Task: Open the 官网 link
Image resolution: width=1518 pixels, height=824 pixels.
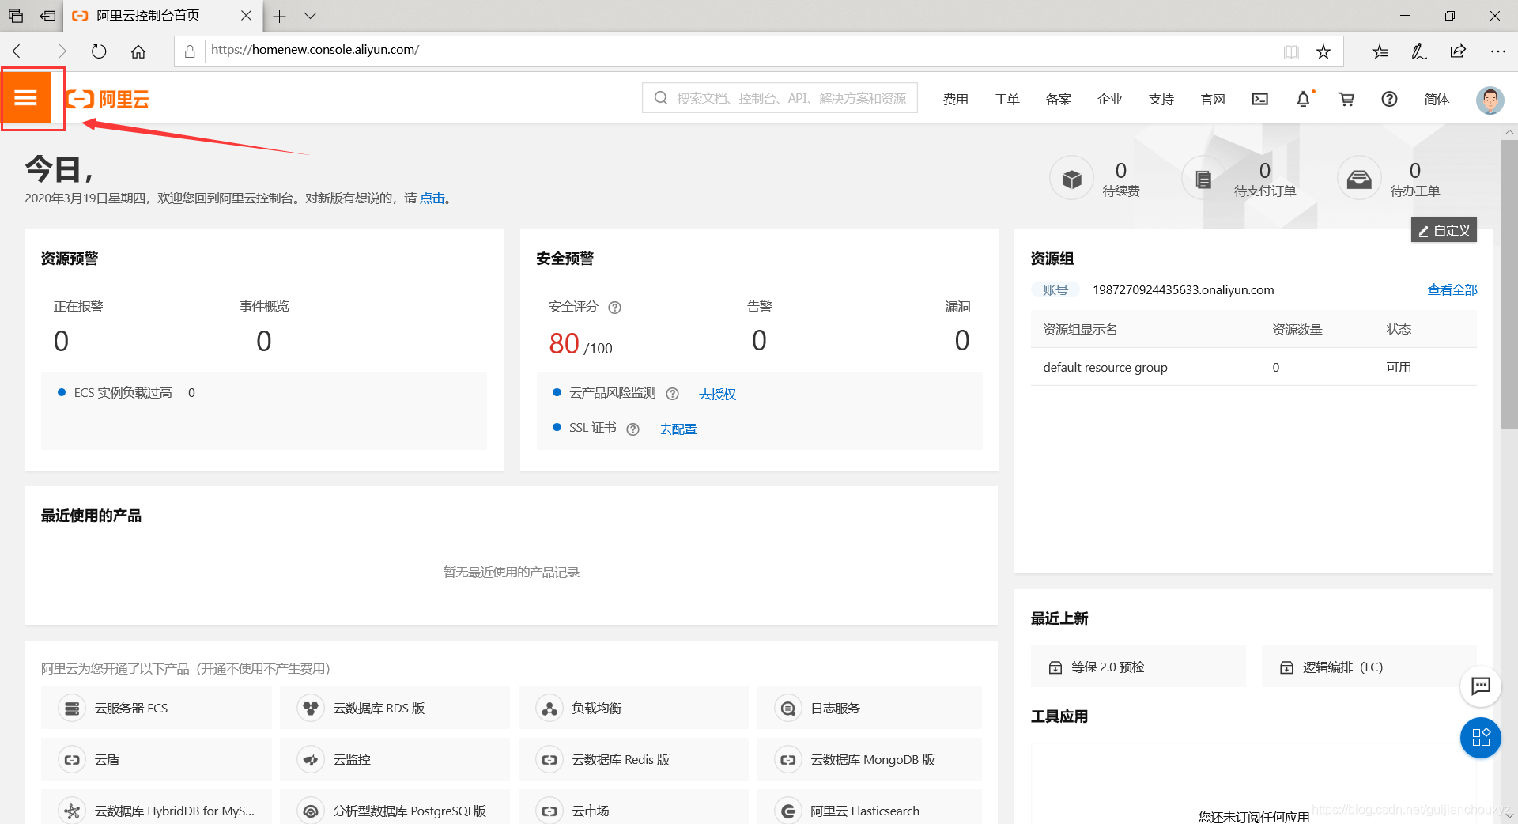Action: pyautogui.click(x=1212, y=99)
